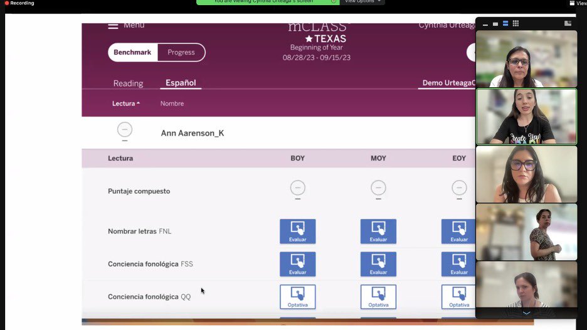This screenshot has height=330, width=587.
Task: Open MOY Optativa for Conciencia fonológica QQ
Action: tap(379, 297)
